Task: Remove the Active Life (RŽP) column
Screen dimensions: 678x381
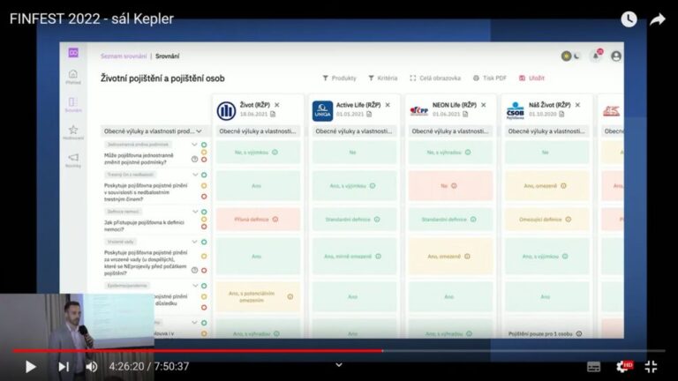Action: click(388, 105)
